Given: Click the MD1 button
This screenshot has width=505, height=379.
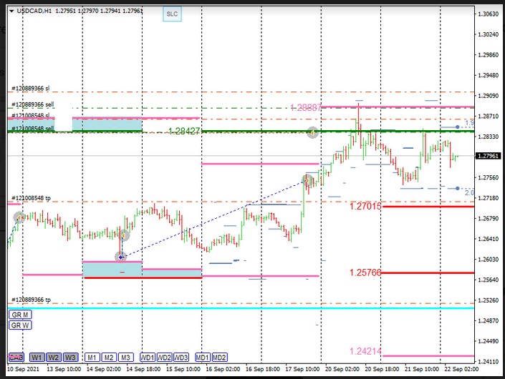Looking at the screenshot, I should click(203, 358).
